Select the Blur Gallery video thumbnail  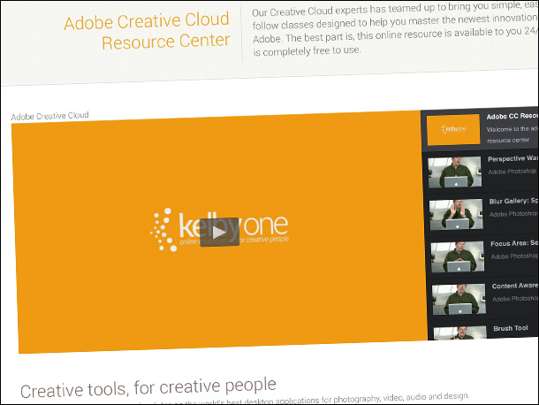coord(456,214)
